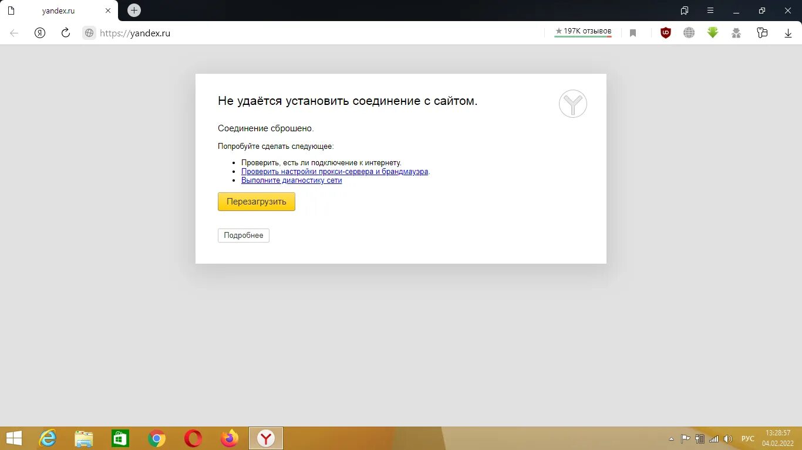Open the Yandex Browser hamburger menu
Image resolution: width=802 pixels, height=450 pixels.
click(x=710, y=11)
